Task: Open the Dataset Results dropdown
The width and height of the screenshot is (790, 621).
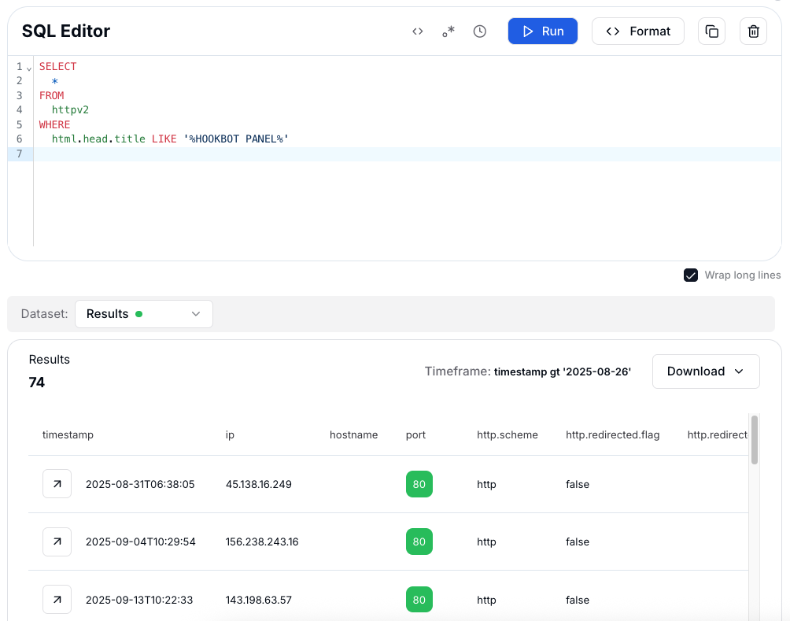Action: [143, 314]
